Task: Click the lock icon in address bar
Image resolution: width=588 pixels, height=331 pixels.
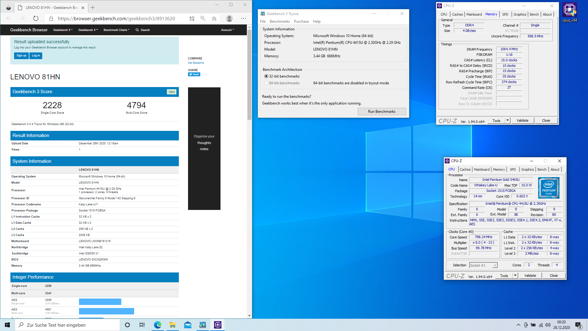Action: point(51,18)
